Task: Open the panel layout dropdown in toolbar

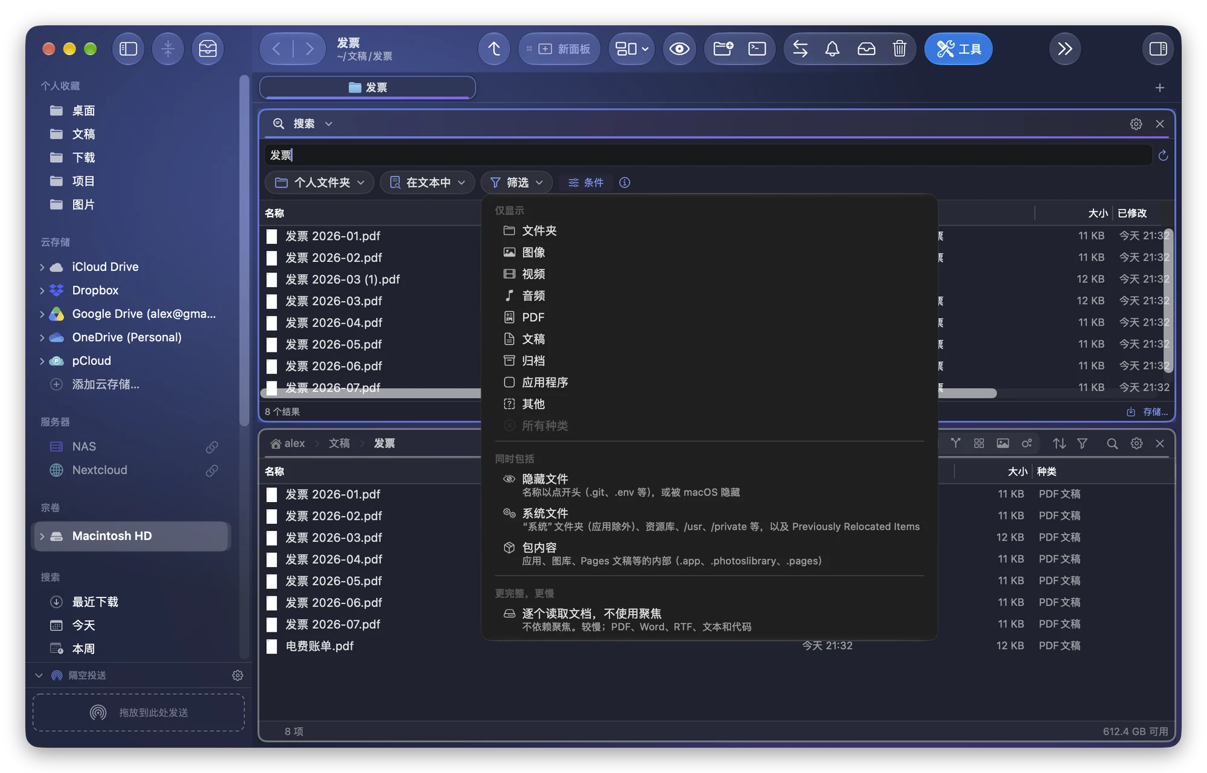Action: [x=631, y=49]
